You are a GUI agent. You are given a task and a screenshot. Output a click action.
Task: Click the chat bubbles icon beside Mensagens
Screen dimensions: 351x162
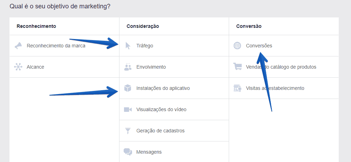(128, 152)
